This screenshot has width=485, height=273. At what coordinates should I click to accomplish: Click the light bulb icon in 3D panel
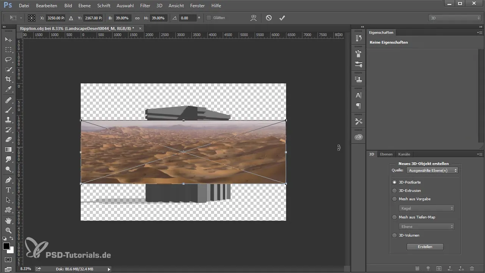tap(428, 268)
